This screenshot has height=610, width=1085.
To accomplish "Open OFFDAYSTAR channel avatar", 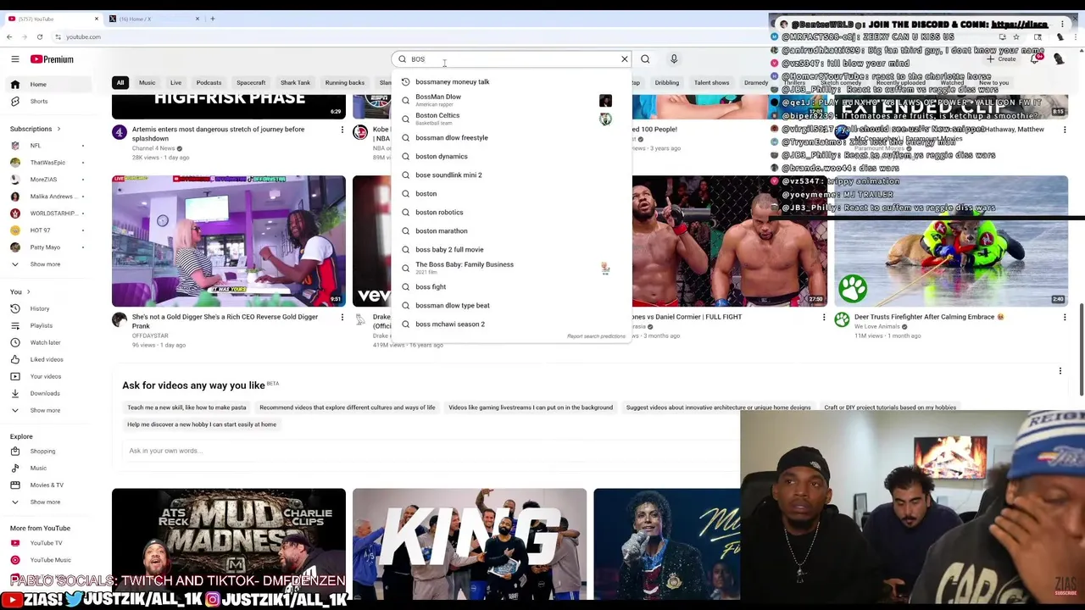I will click(x=120, y=320).
